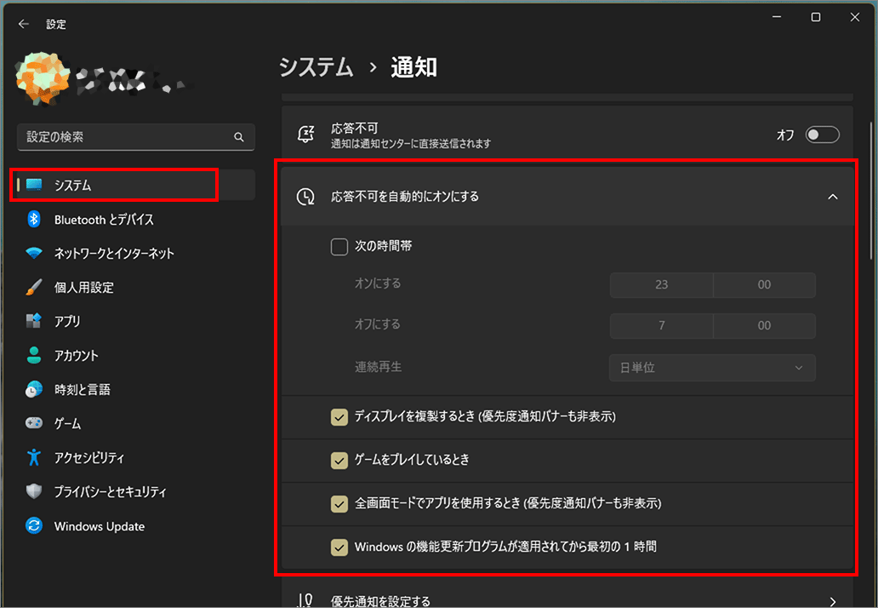The height and width of the screenshot is (608, 878).
Task: Open オフにする minute picker showing 00
Action: point(764,325)
